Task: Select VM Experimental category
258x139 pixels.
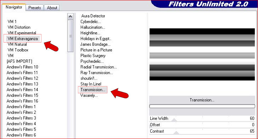Action: 22,33
